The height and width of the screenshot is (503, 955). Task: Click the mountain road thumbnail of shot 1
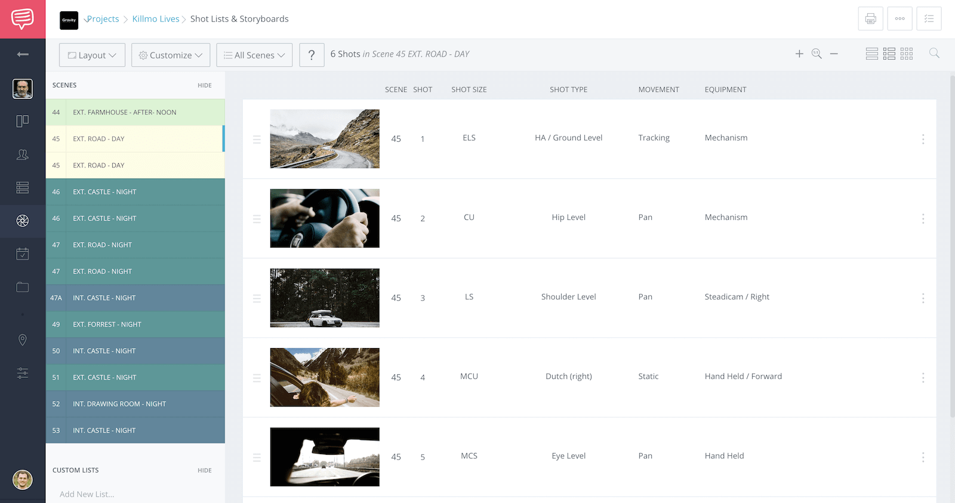click(x=325, y=139)
